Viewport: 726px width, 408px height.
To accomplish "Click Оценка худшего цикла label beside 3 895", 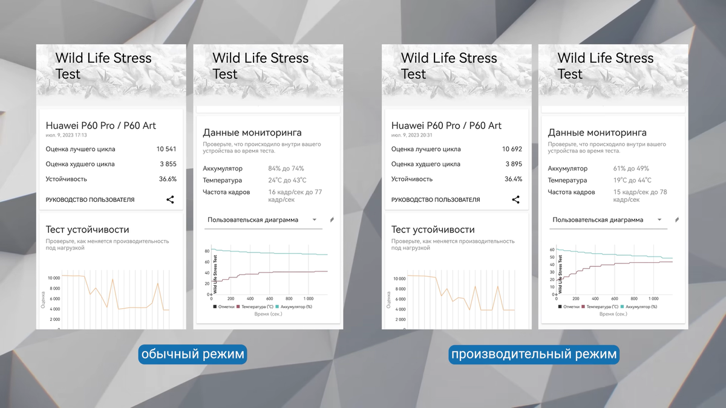I will pos(426,164).
